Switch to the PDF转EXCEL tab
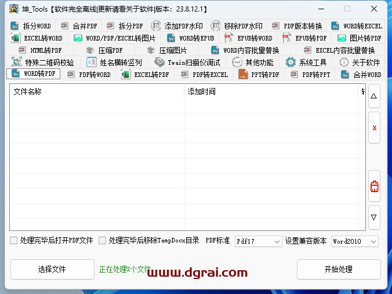Screen dimensions: 392x294 (204, 75)
